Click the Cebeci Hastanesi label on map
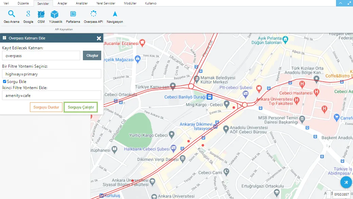353x199 pixels. tap(296, 93)
